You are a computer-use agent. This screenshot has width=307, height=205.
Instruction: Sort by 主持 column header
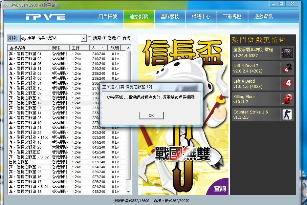[x=79, y=48]
